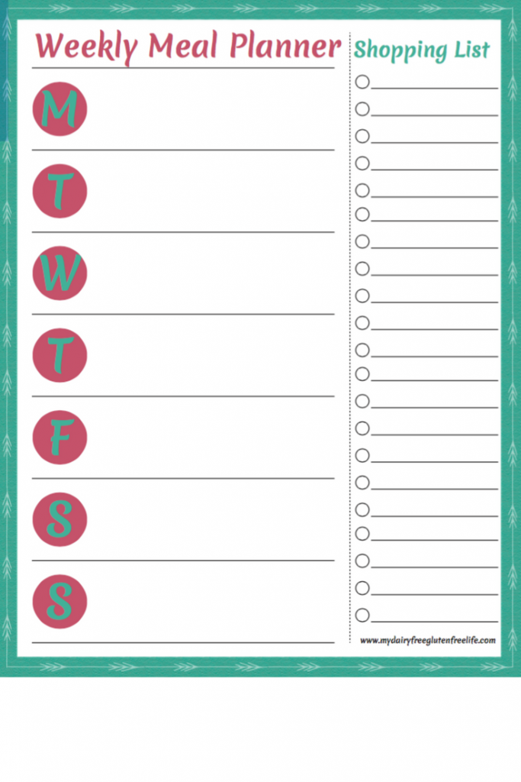Check the second shopping list circle
Viewport: 521px width, 782px height.
click(x=362, y=108)
